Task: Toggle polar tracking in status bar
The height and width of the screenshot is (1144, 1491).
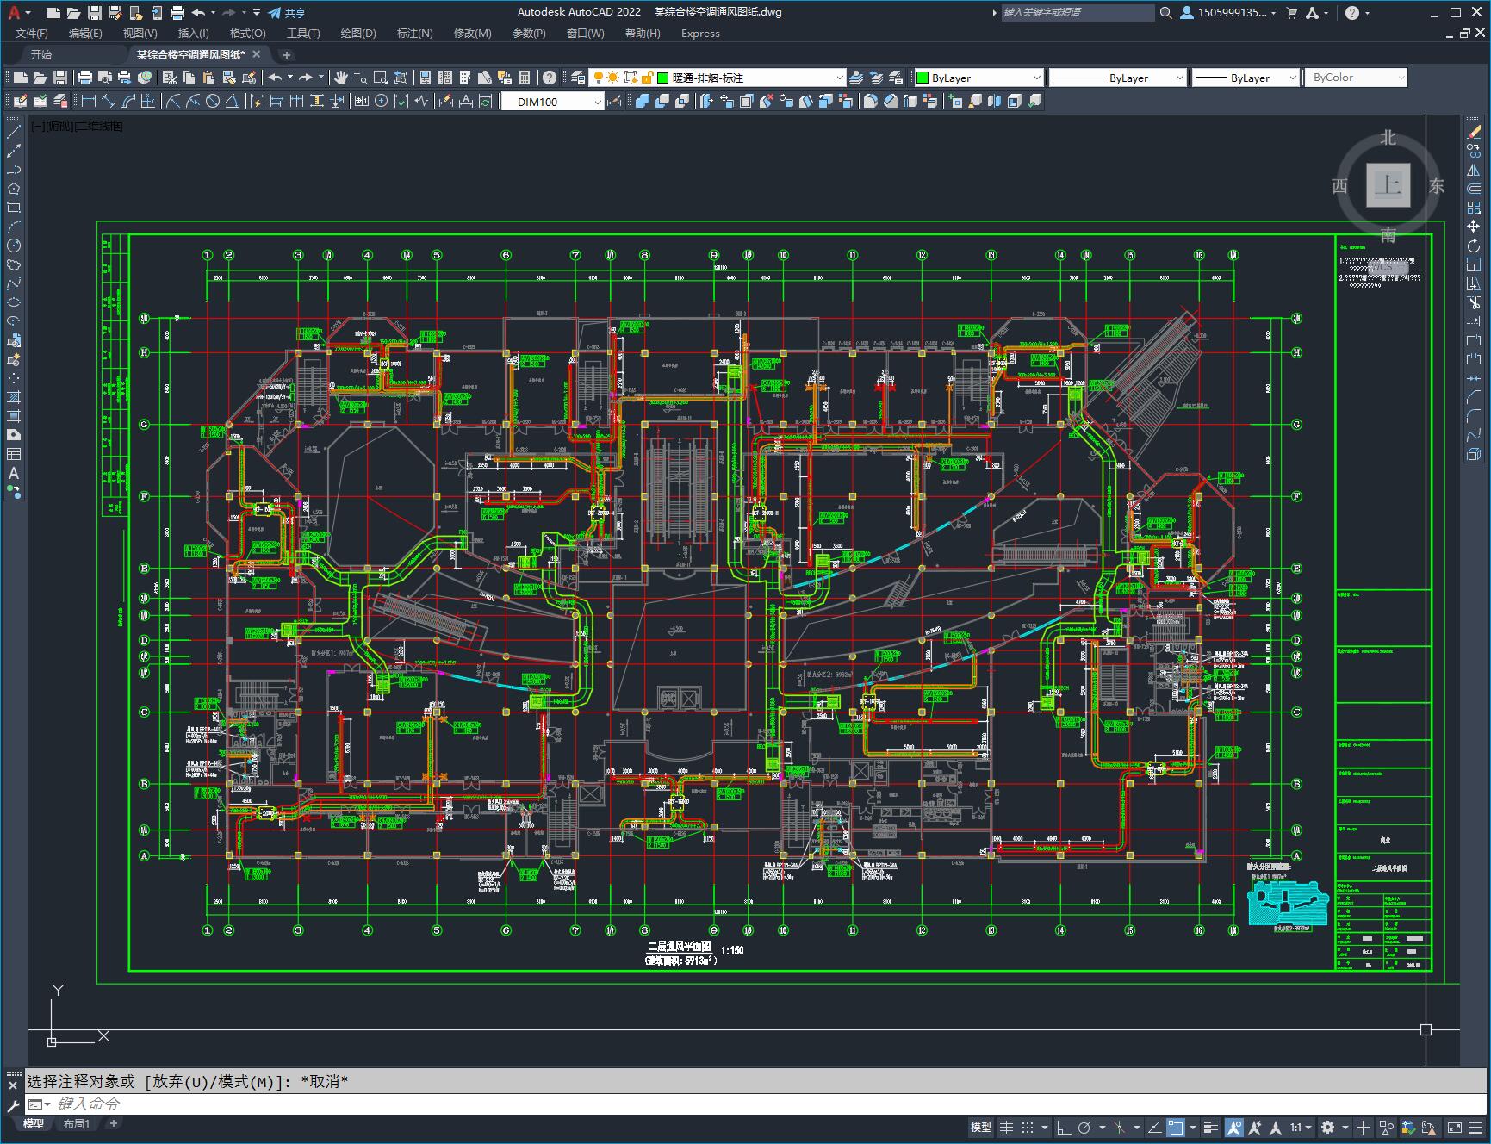Action: click(1085, 1127)
